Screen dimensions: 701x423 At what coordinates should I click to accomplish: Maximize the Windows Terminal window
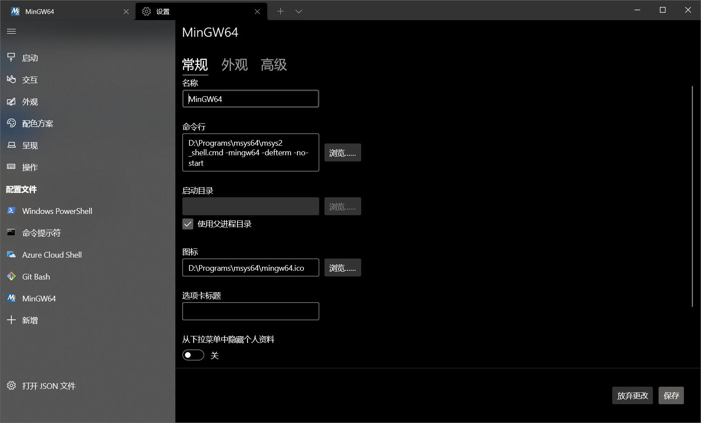click(663, 10)
